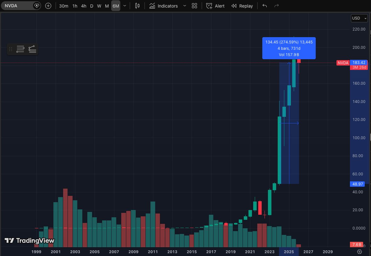
Task: Start Replay mode
Action: click(242, 6)
